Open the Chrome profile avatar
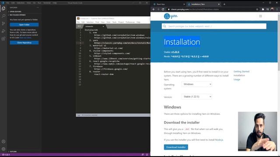Screen dimensions: 280x157 click(x=272, y=9)
